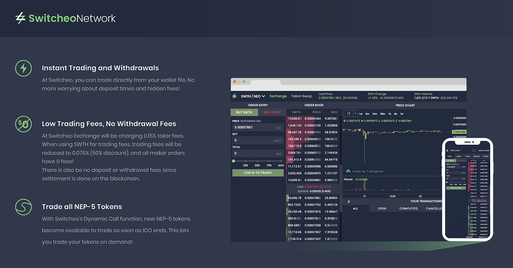Open the Balance tab on phone
The image size is (513, 268).
[477, 156]
